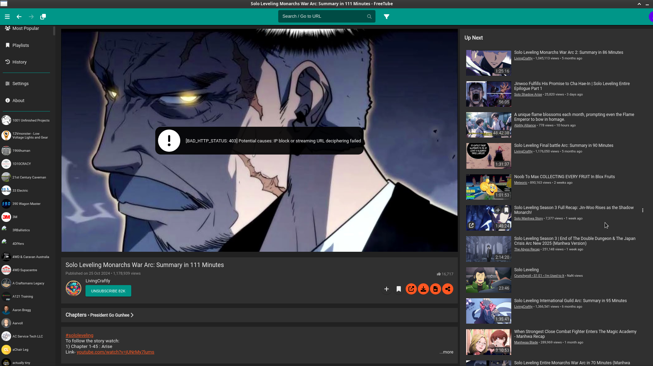Image resolution: width=653 pixels, height=366 pixels.
Task: Open Solo Manhwa Story channel link
Action: [528, 218]
